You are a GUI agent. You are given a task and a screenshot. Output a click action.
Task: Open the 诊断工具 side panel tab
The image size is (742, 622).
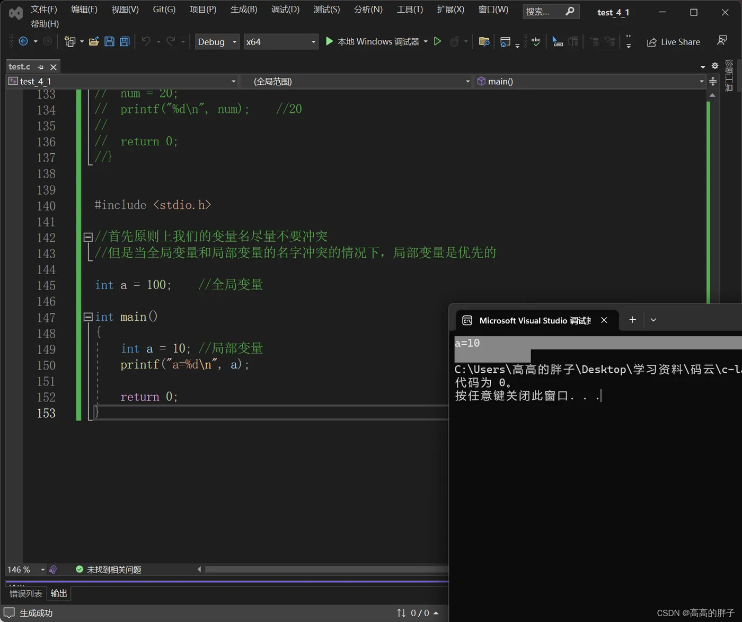click(729, 75)
